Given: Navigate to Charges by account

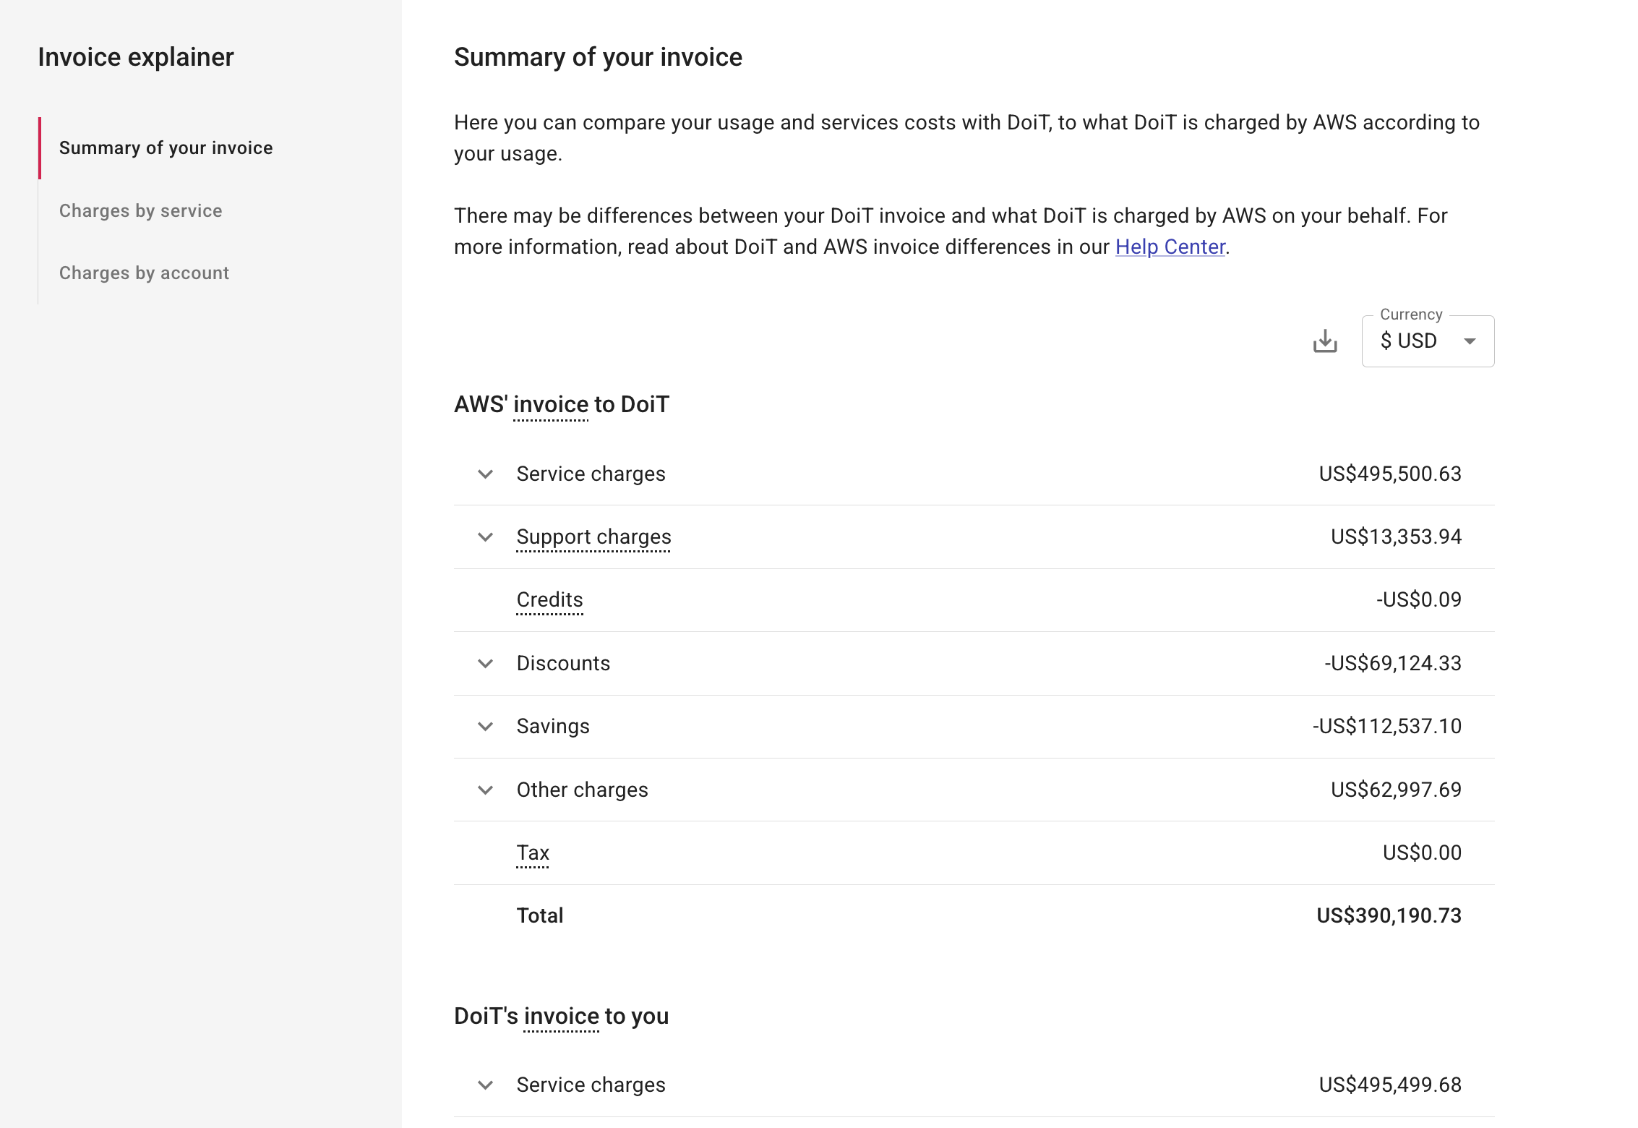Looking at the screenshot, I should coord(144,273).
